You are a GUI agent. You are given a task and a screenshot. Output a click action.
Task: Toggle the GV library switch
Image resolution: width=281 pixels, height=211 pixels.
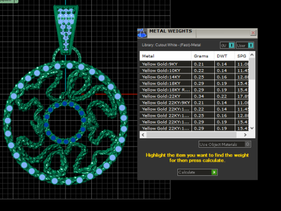click(x=227, y=45)
